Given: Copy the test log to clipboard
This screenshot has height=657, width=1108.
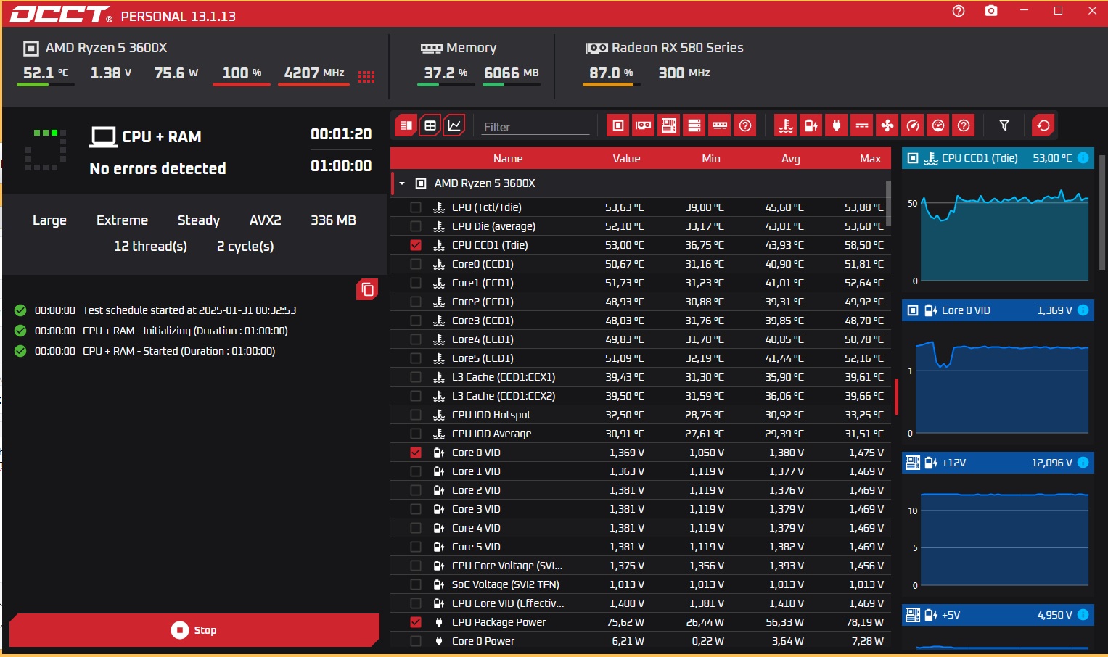Looking at the screenshot, I should coord(367,289).
